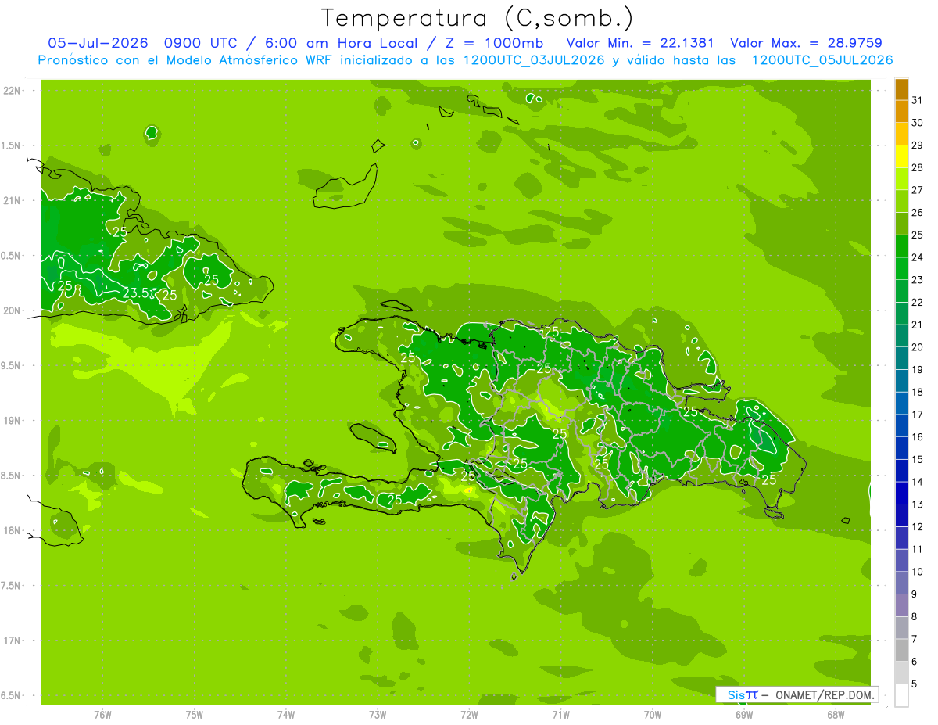This screenshot has width=938, height=725.
Task: Click the pressure level "Z = 1000mb"
Action: (x=494, y=43)
